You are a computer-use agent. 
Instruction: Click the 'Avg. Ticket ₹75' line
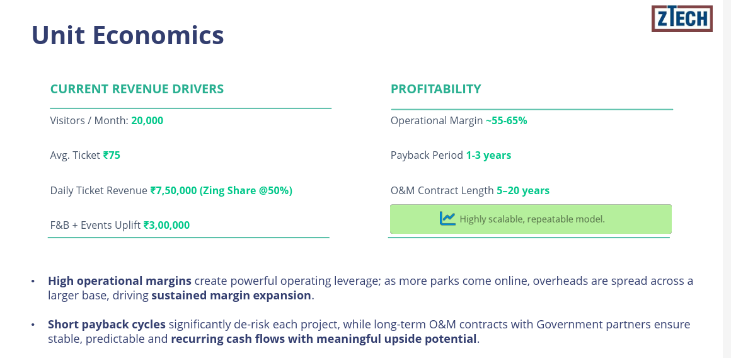85,155
